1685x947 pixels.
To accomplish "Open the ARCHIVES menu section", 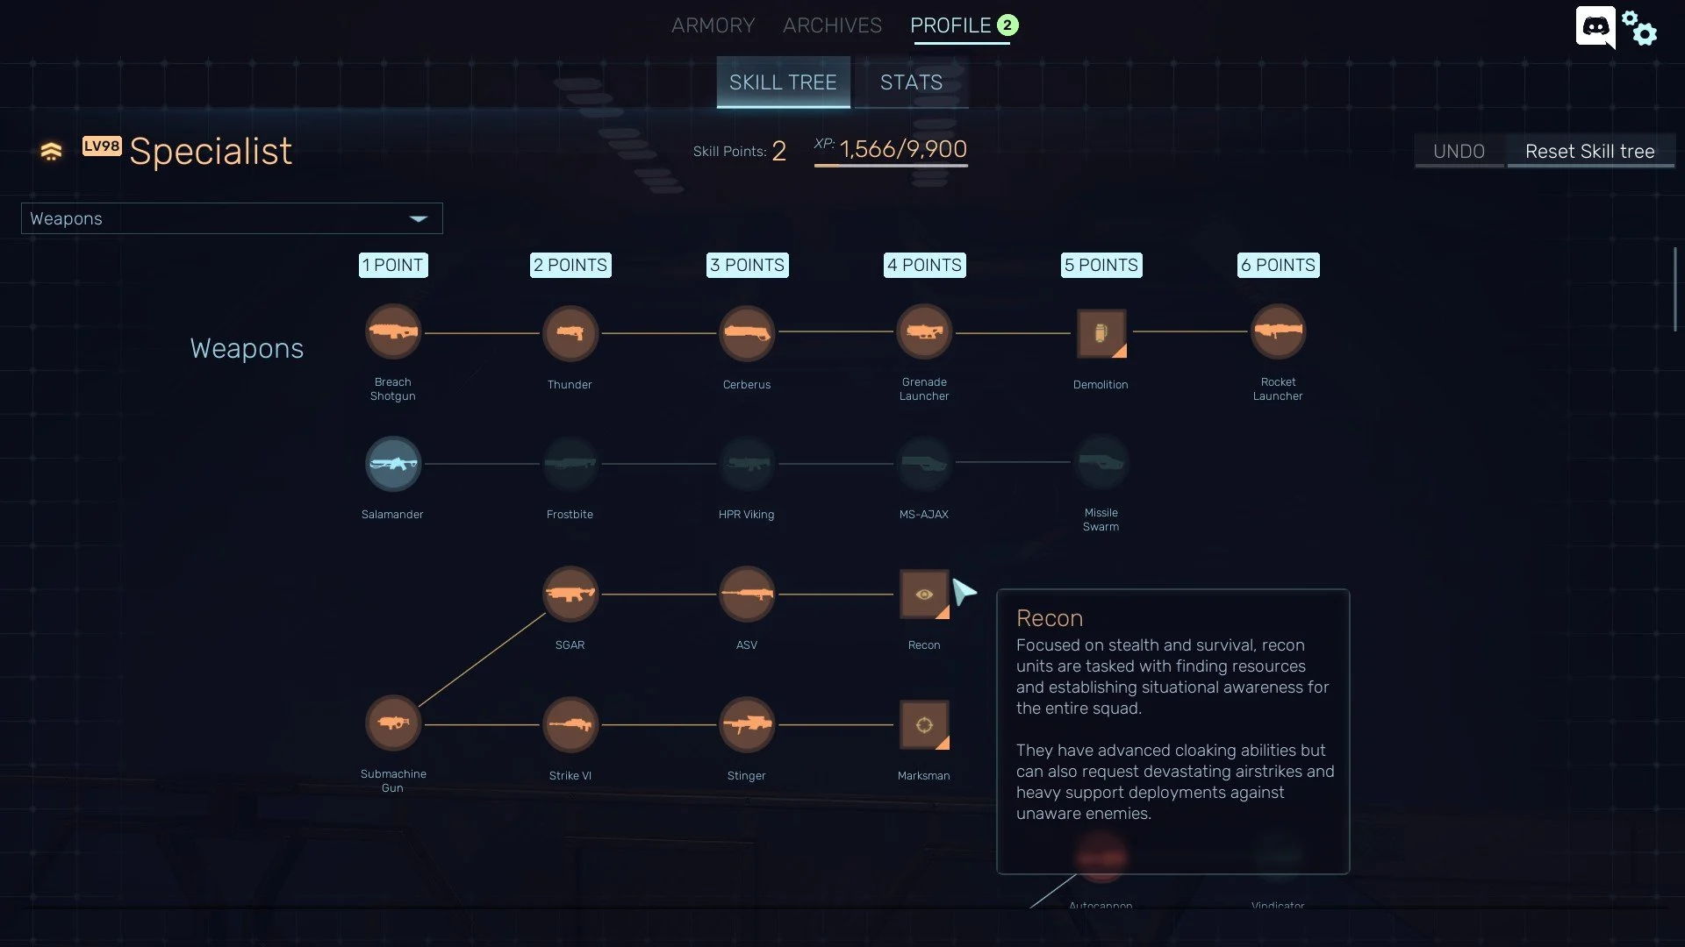I will (833, 25).
